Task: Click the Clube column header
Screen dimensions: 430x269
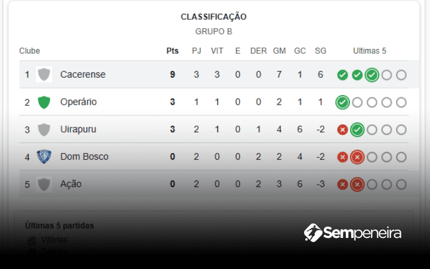Action: (29, 51)
